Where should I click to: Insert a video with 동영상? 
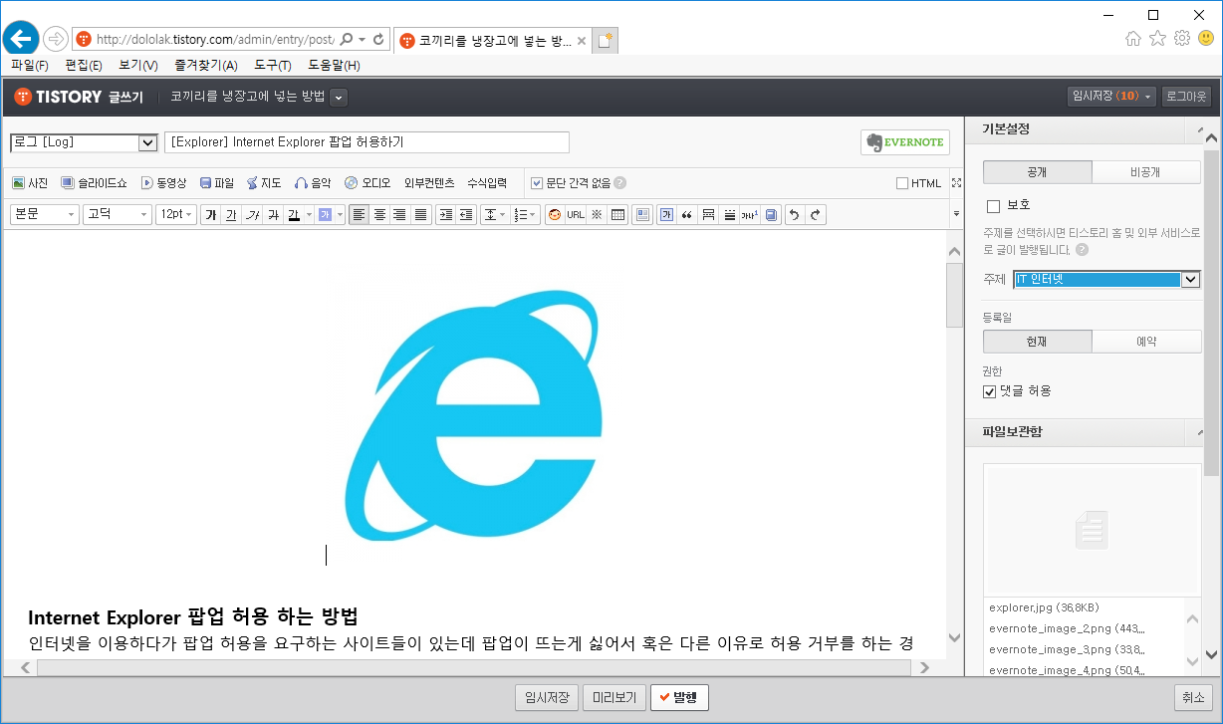pos(163,183)
